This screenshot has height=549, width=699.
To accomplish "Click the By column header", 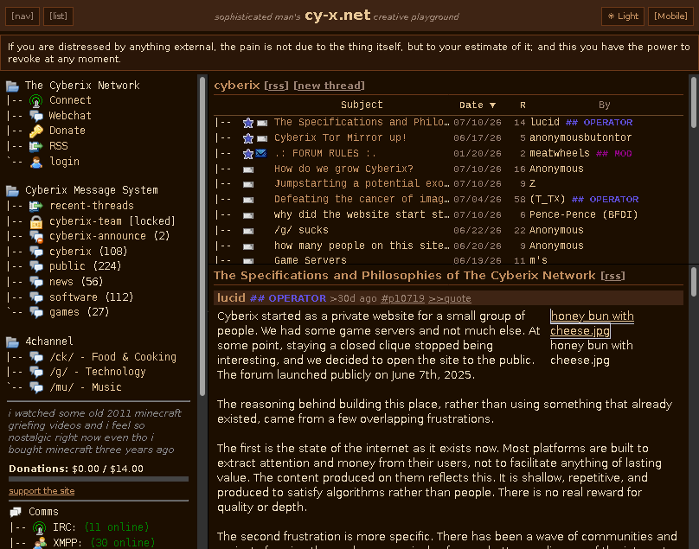I will point(604,105).
